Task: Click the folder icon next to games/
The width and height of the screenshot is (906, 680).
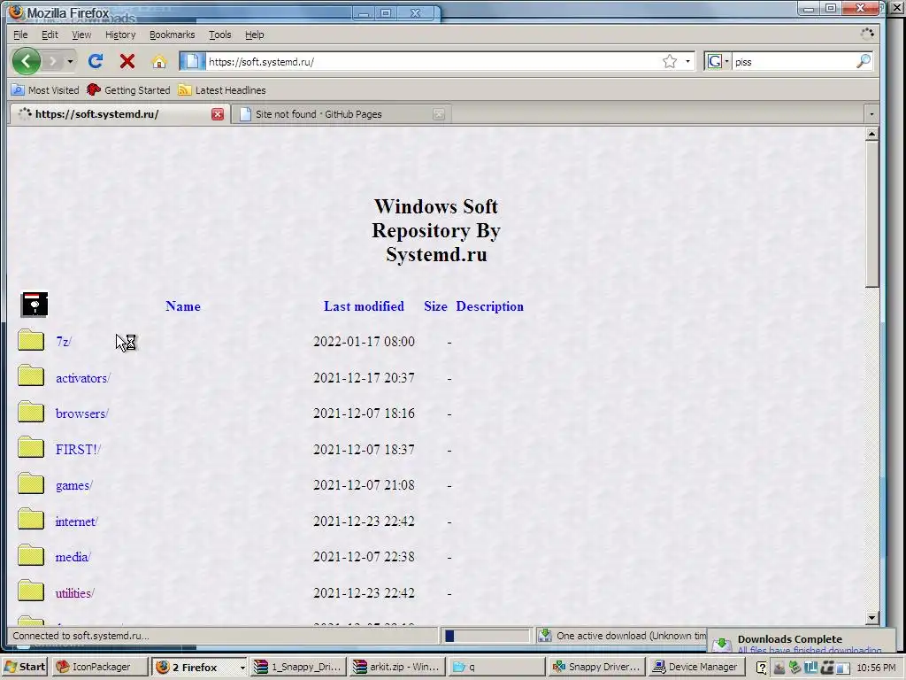Action: (31, 483)
